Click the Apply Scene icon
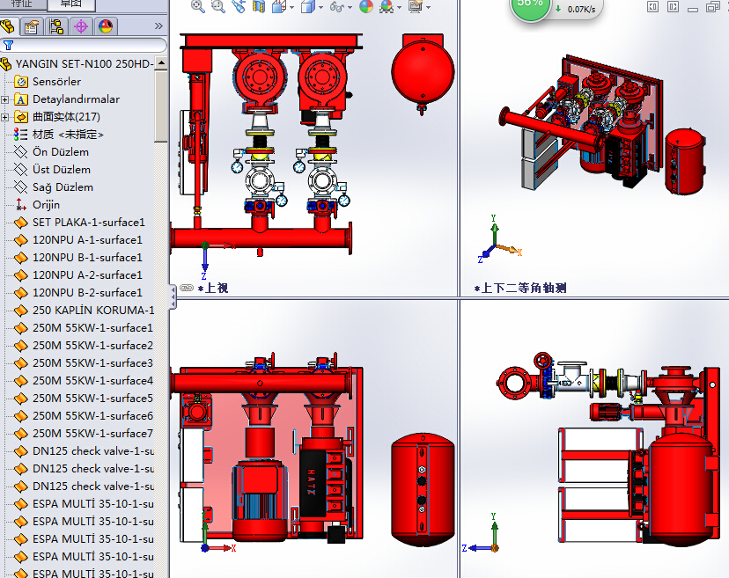729x578 pixels. coord(387,6)
